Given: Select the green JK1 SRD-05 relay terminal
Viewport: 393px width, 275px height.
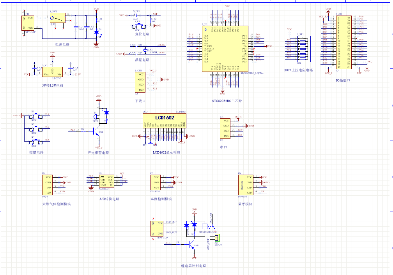Looking at the screenshot, I should tap(217, 238).
